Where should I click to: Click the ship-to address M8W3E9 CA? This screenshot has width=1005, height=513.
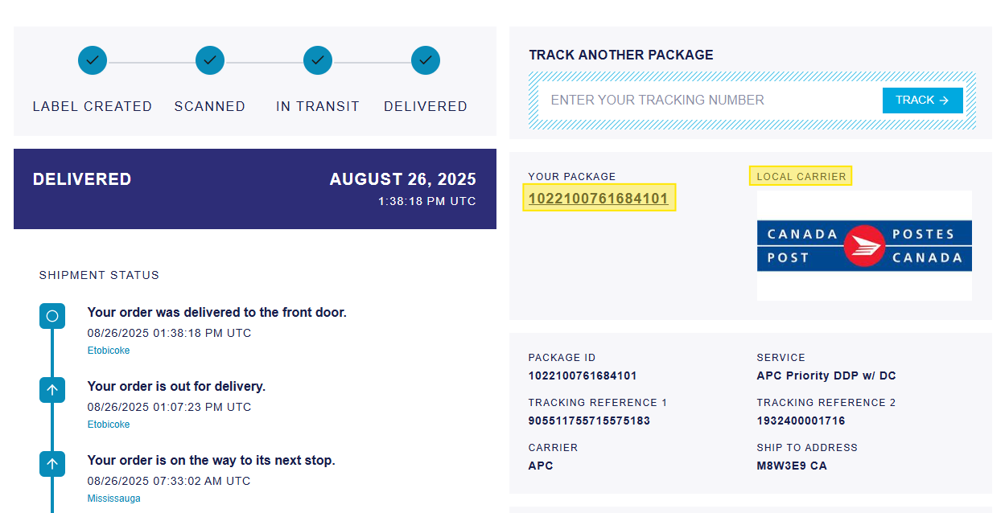(791, 466)
